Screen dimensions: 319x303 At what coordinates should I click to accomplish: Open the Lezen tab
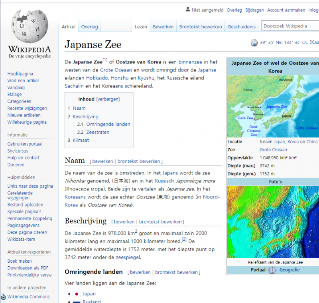(141, 27)
